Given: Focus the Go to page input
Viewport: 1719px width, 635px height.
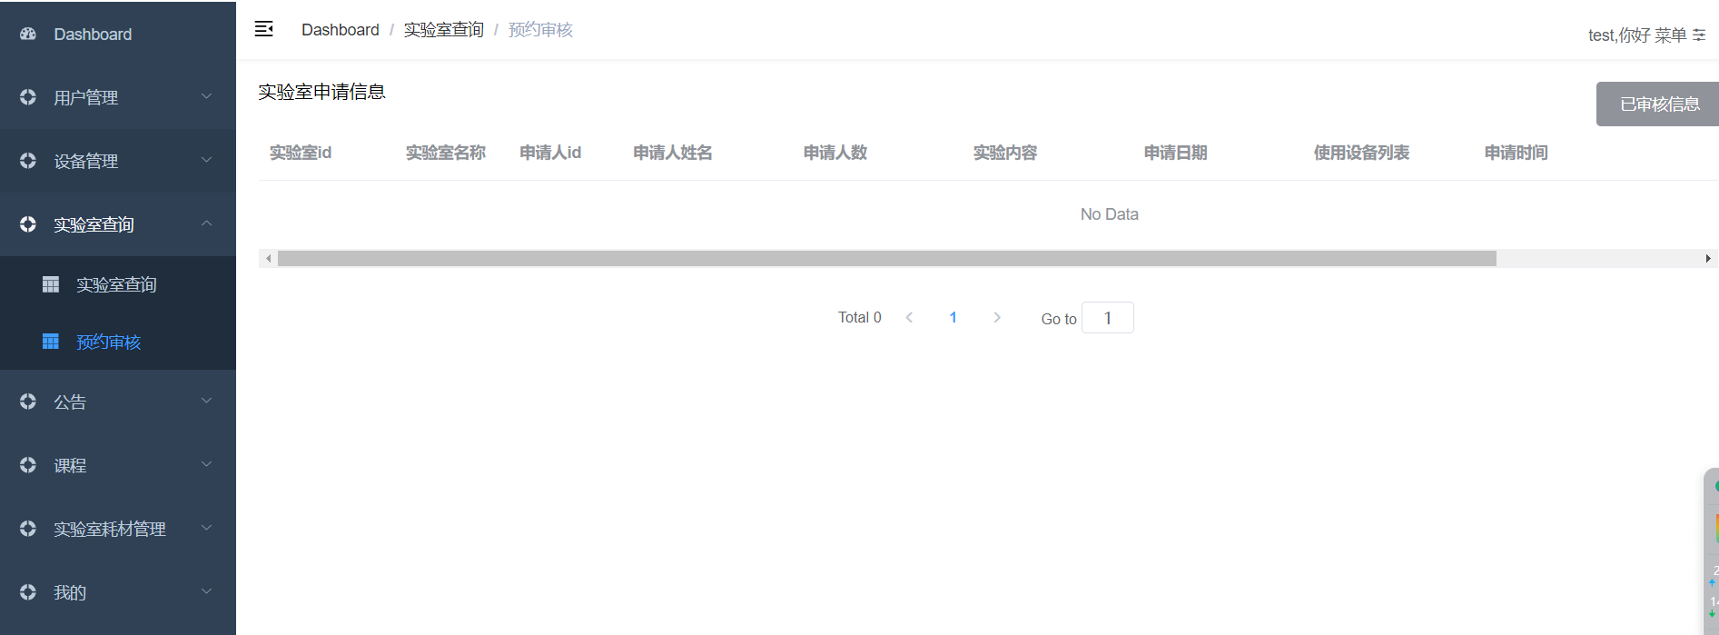Looking at the screenshot, I should [x=1108, y=318].
